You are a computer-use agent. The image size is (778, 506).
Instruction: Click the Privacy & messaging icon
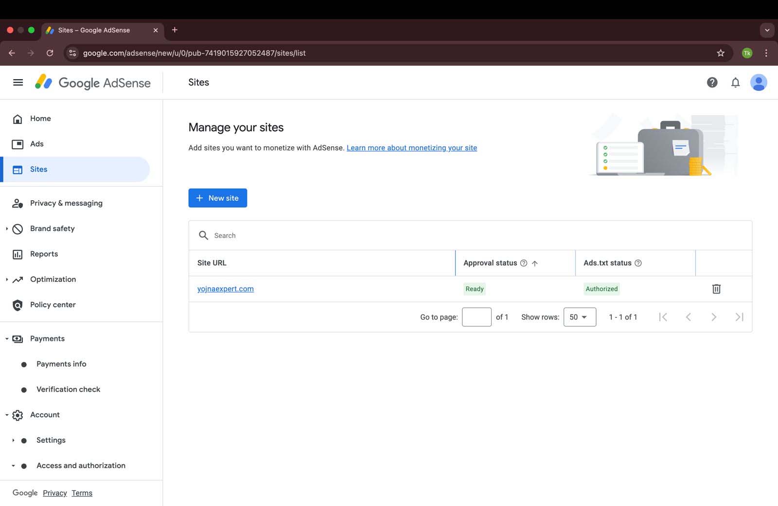18,203
